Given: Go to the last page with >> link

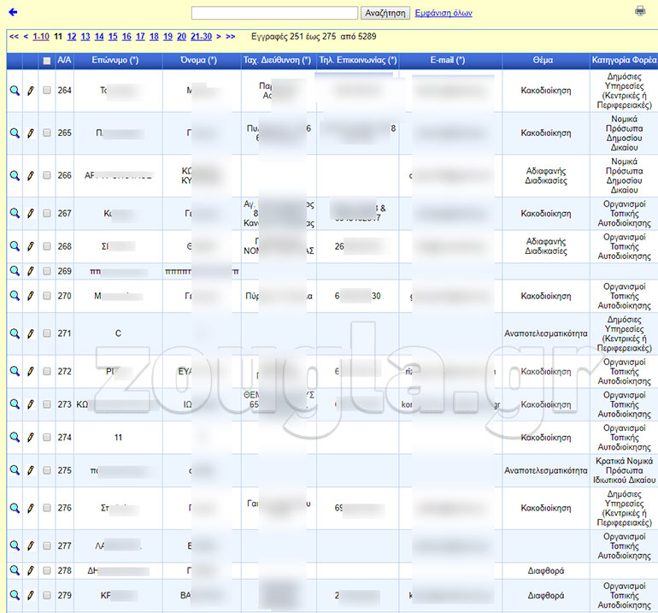Looking at the screenshot, I should 231,37.
